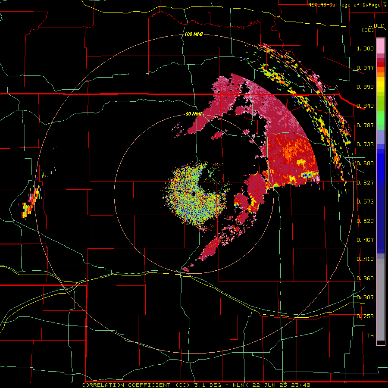Click the 0.947 legend value

coord(365,68)
